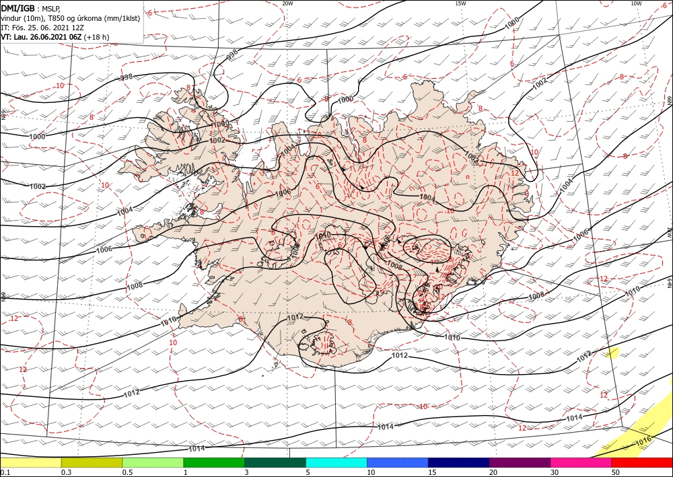The height and width of the screenshot is (477, 673).
Task: Click the yellow 0.1–0.3 precipitation legend swatch
Action: (31, 463)
